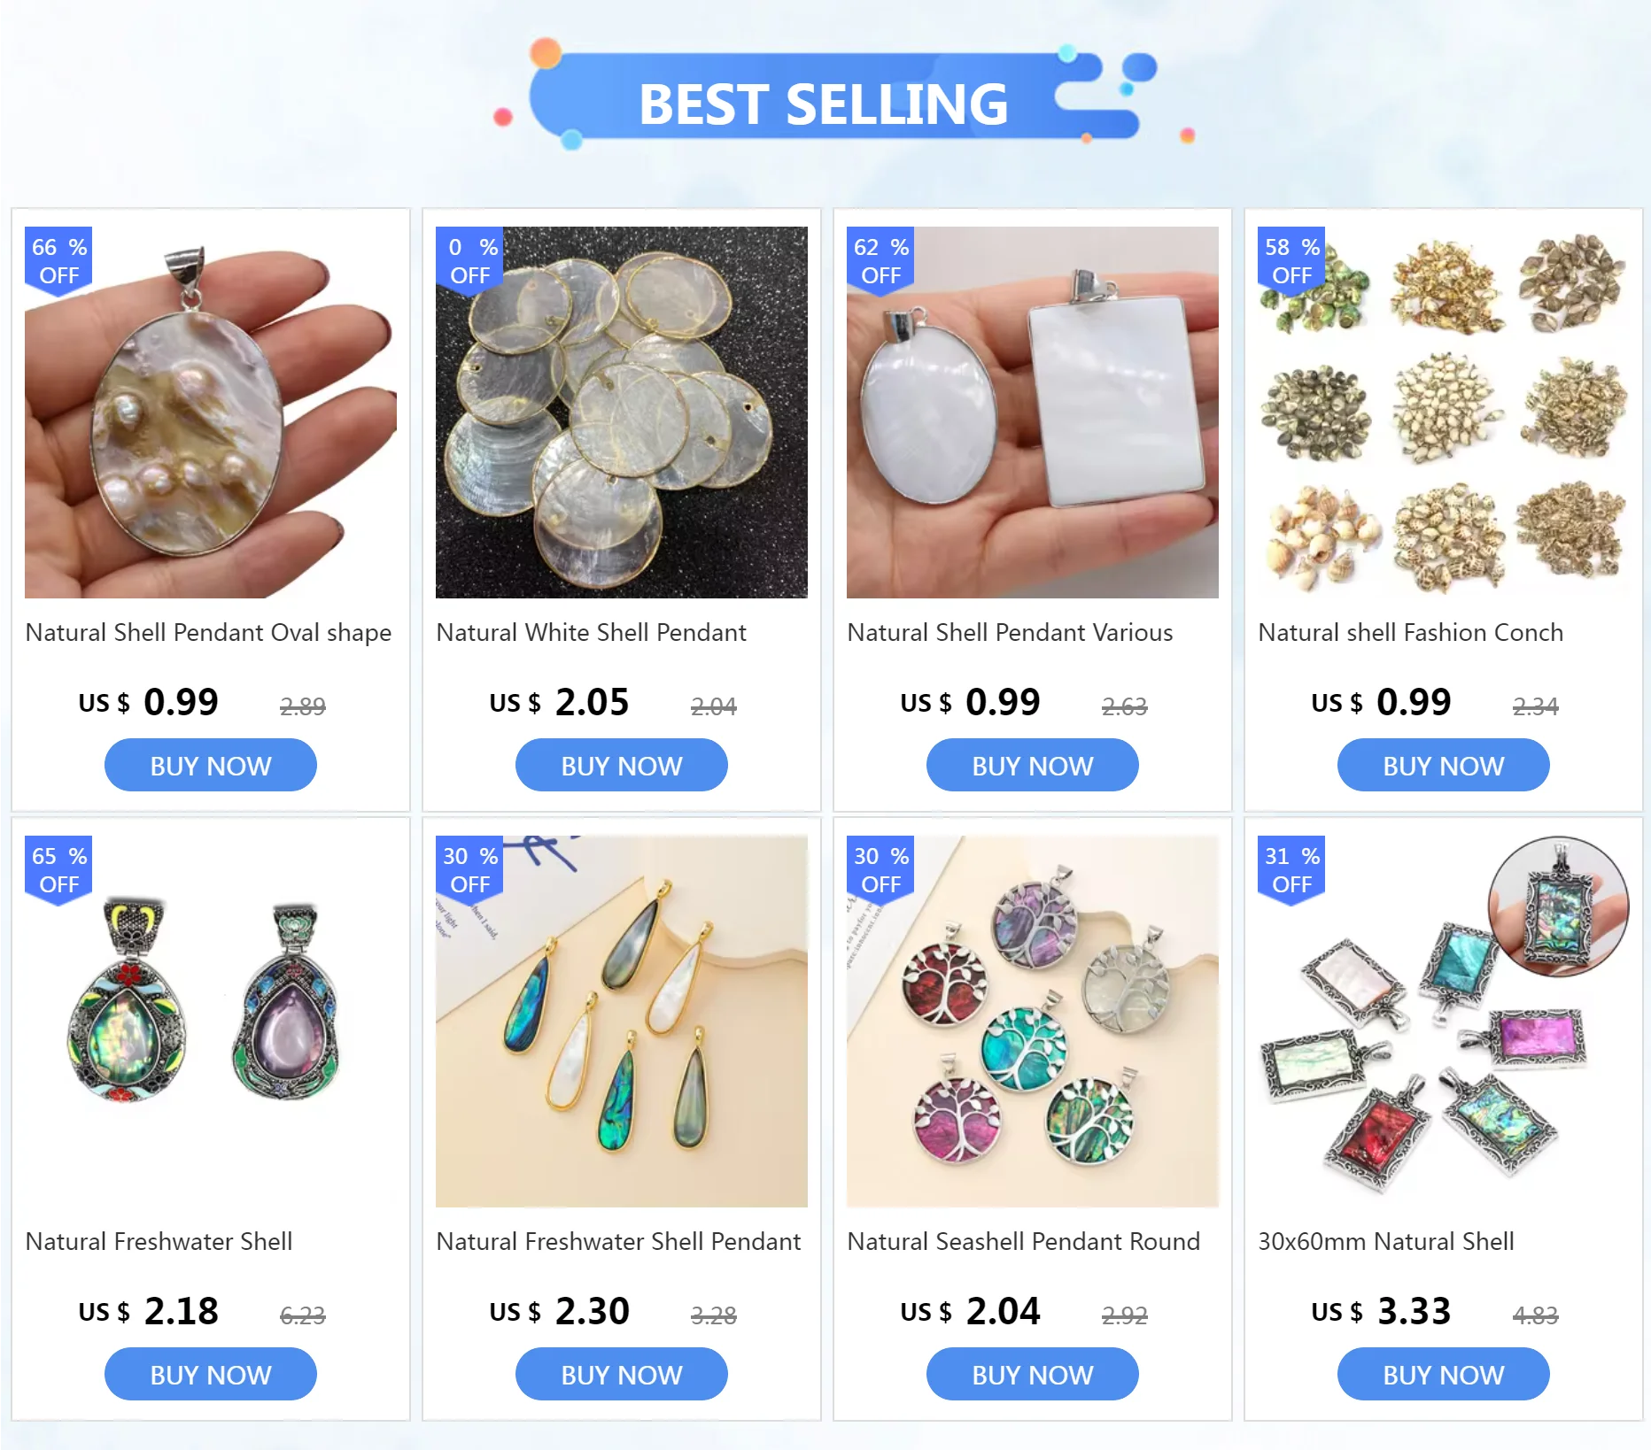Select the US $2.18 freshwater shell price

pos(148,1311)
